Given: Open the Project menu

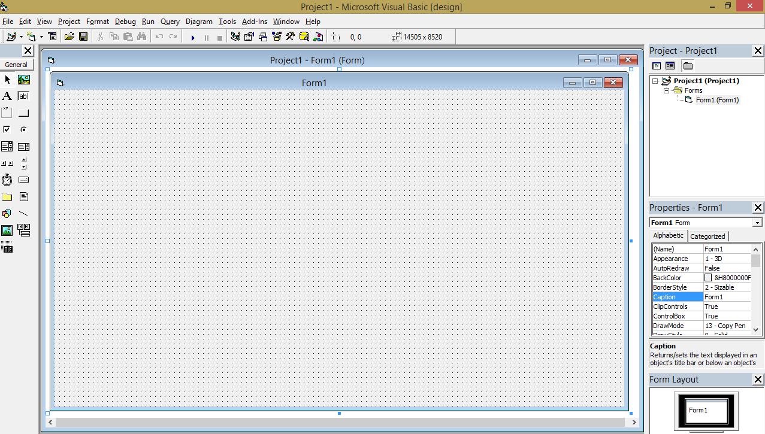Looking at the screenshot, I should pyautogui.click(x=69, y=21).
